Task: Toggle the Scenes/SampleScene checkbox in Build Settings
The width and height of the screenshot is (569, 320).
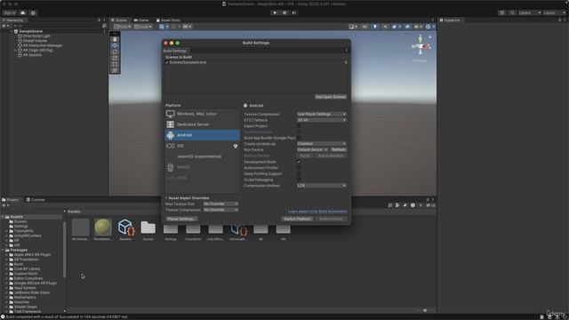Action: (x=167, y=62)
